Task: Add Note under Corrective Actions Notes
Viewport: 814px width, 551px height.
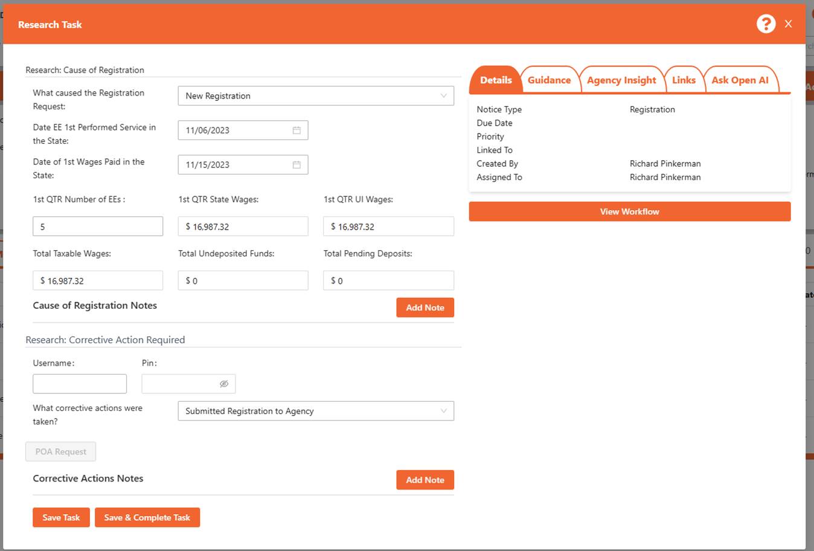Action: point(425,480)
